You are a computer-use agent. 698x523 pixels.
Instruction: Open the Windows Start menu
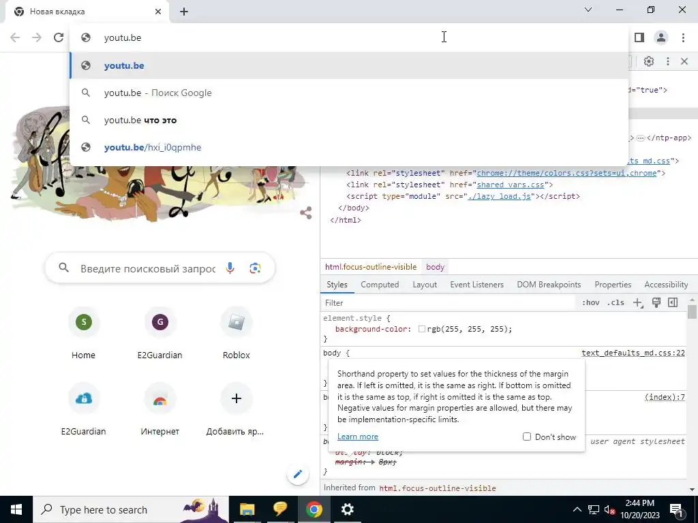pos(16,509)
